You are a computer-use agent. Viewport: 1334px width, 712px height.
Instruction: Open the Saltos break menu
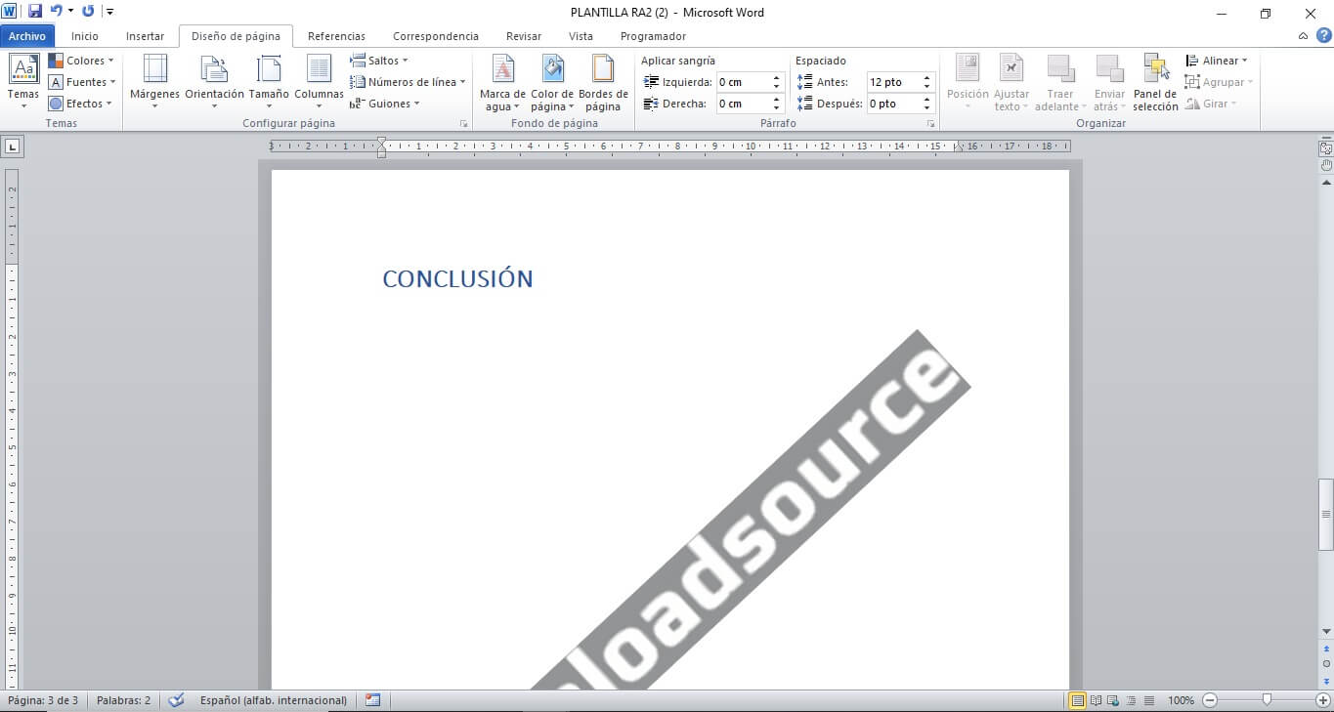tap(379, 61)
